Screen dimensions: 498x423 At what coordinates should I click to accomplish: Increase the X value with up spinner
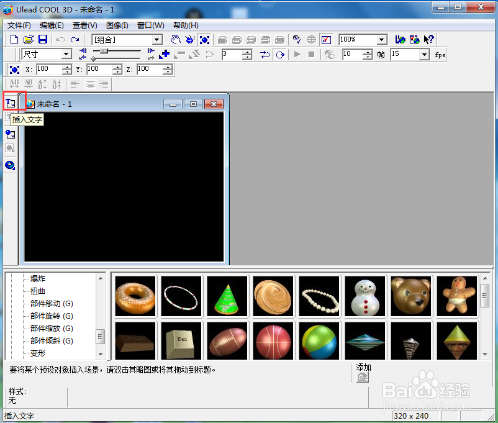(66, 67)
